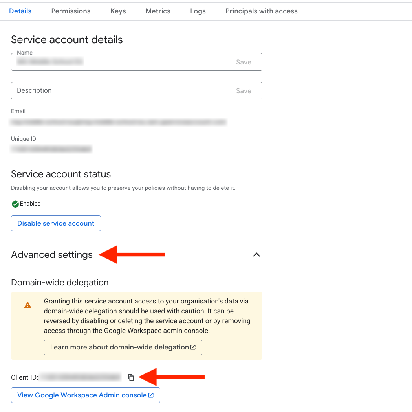Click into the Name input field

click(x=121, y=62)
